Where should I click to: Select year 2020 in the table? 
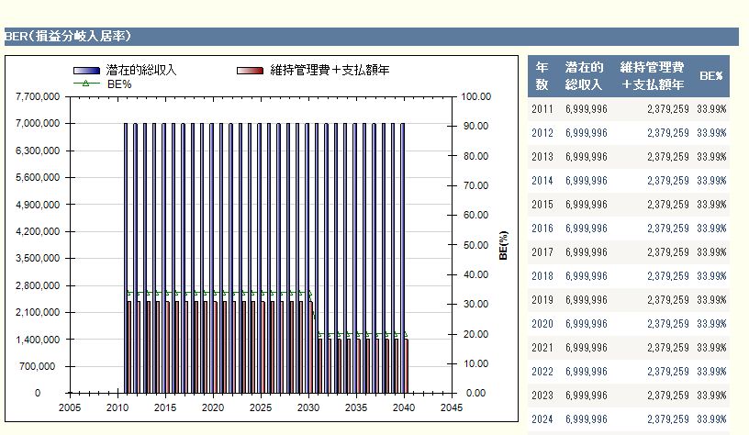[542, 324]
